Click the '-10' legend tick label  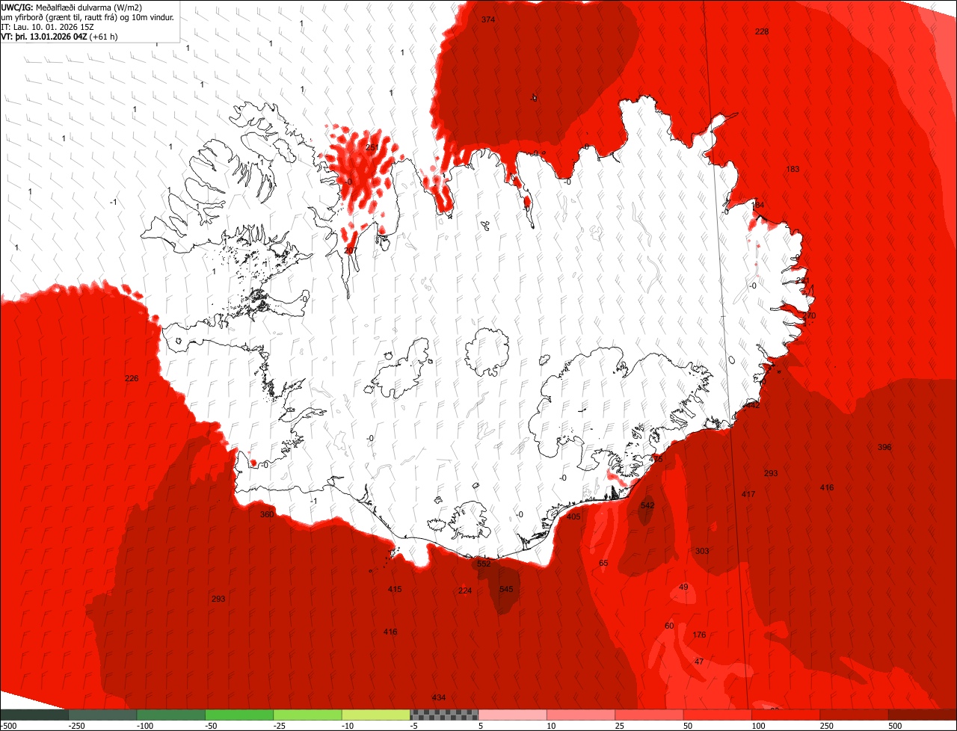point(348,726)
